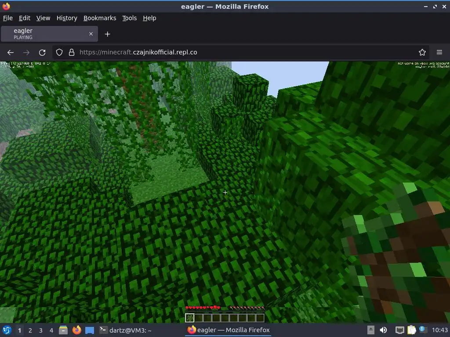The width and height of the screenshot is (450, 337).
Task: Open the file manager from taskbar
Action: click(x=63, y=330)
